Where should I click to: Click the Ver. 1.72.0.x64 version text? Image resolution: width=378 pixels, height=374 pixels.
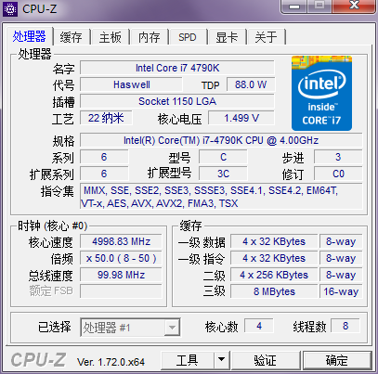pyautogui.click(x=111, y=362)
